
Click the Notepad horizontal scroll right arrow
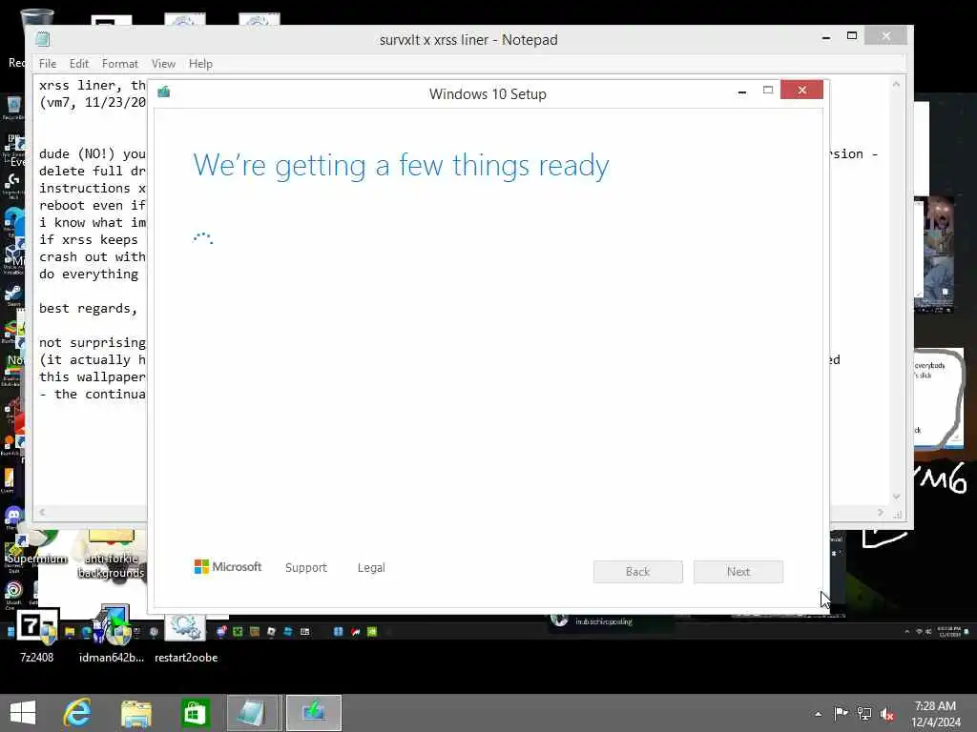click(x=881, y=512)
